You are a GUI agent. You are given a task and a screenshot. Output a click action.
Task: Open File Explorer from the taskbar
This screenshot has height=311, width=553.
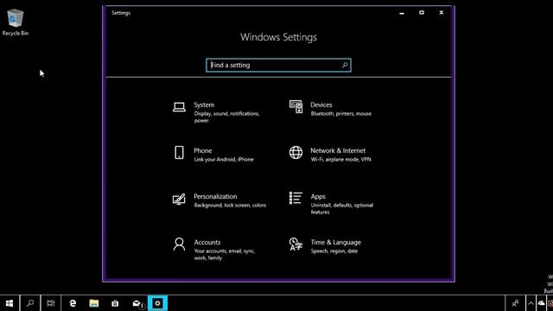coord(94,303)
